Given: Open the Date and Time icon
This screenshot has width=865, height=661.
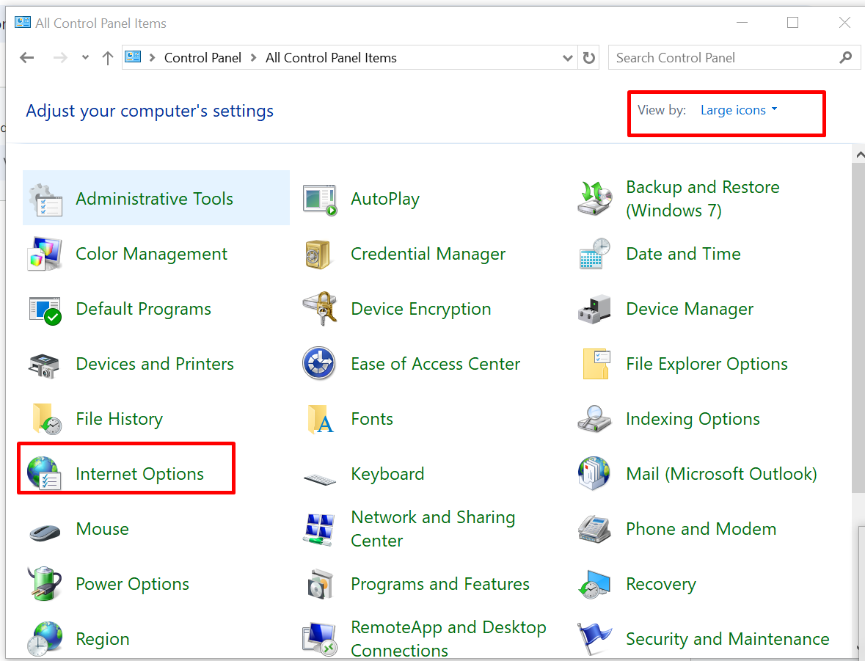Looking at the screenshot, I should (x=595, y=254).
